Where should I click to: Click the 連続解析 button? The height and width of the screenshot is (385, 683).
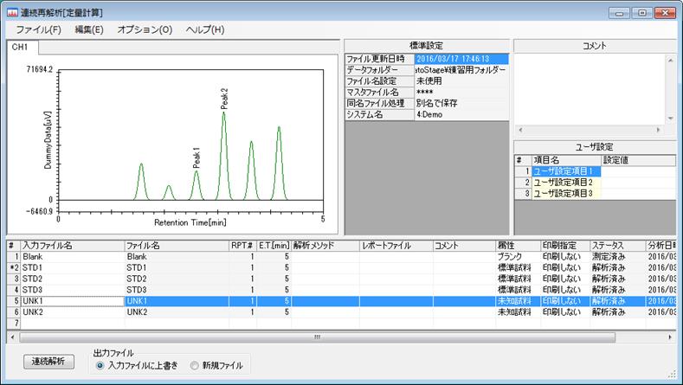click(50, 361)
